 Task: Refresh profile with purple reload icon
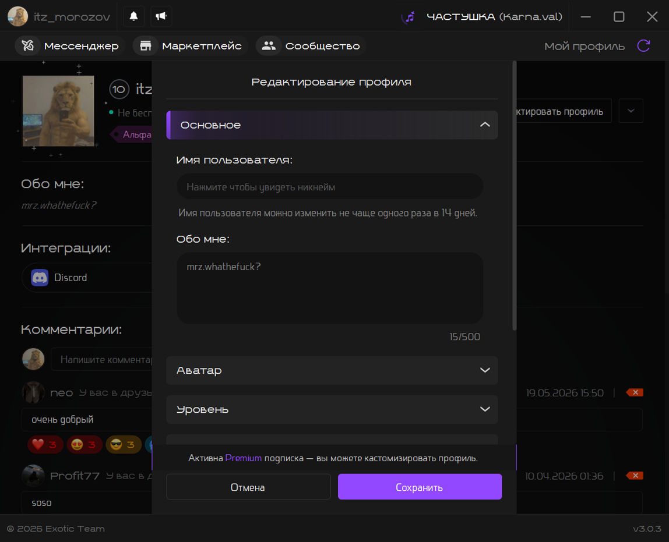tap(643, 45)
